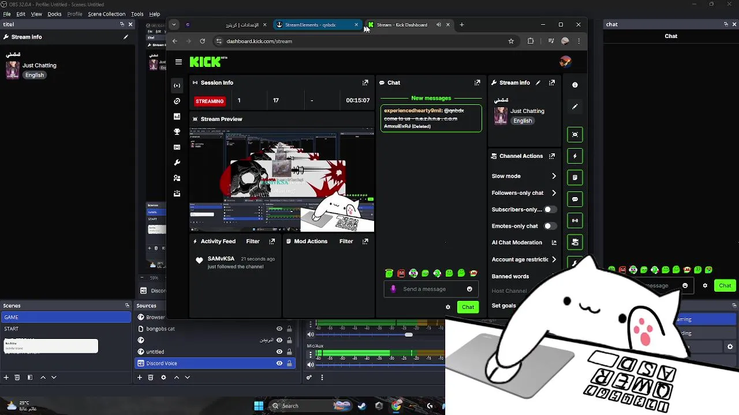Open source properties gear in Sources toolbar
The image size is (739, 415).
point(163,378)
